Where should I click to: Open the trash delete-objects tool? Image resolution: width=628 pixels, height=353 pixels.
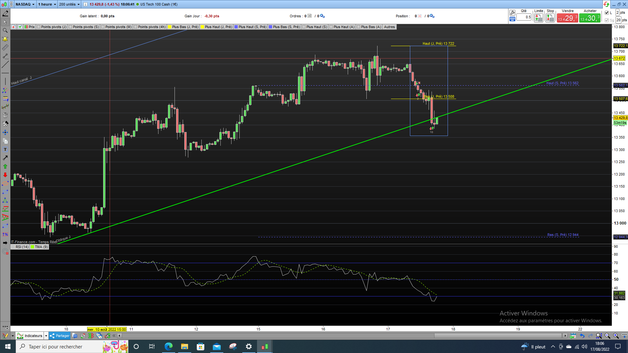5,115
